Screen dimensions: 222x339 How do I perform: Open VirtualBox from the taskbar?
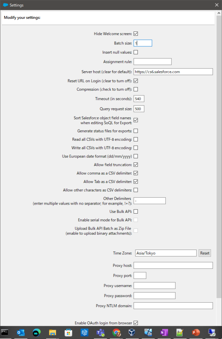click(x=132, y=332)
